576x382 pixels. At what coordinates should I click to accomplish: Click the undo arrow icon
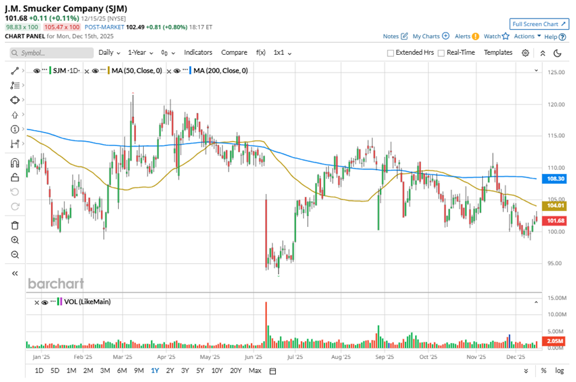tap(15, 192)
